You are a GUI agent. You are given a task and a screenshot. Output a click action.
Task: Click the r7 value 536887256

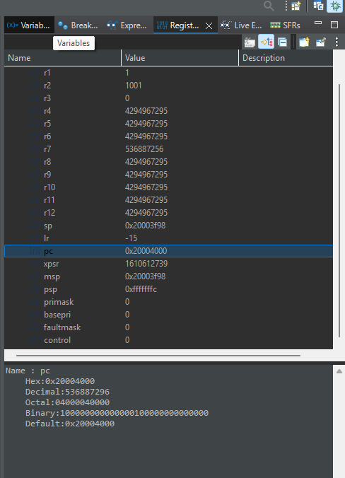144,149
